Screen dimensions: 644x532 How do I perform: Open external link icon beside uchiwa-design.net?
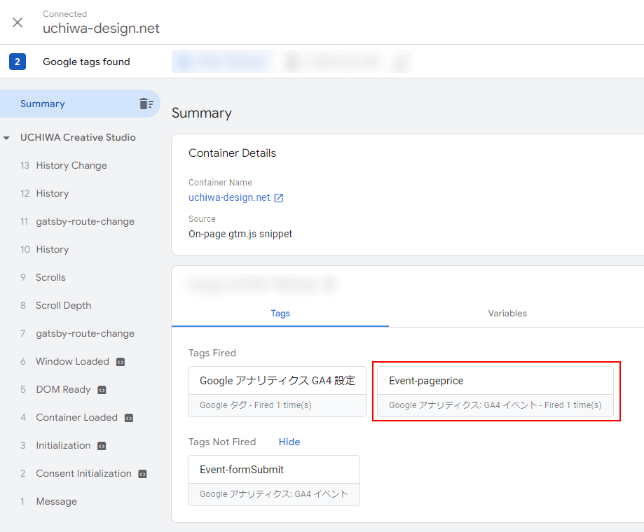278,198
